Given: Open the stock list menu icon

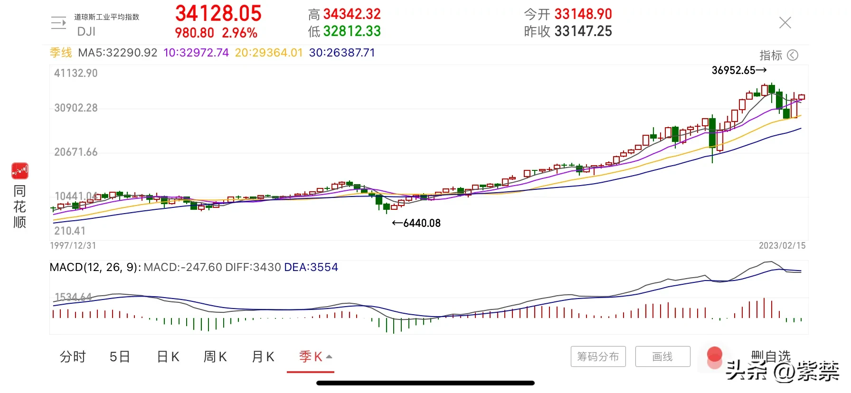Looking at the screenshot, I should pos(58,23).
